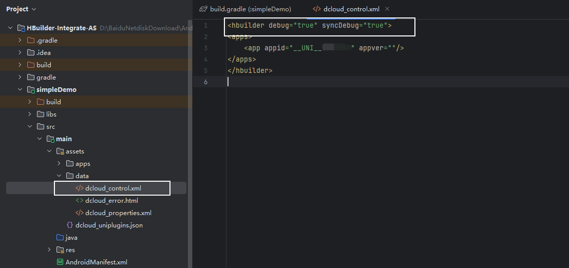The height and width of the screenshot is (268, 569).
Task: Click the libs folder icon
Action: [40, 114]
